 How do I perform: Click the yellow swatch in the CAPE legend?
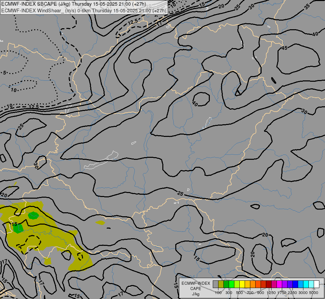(x=242, y=284)
